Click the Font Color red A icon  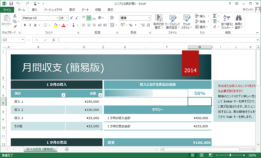tap(64, 25)
